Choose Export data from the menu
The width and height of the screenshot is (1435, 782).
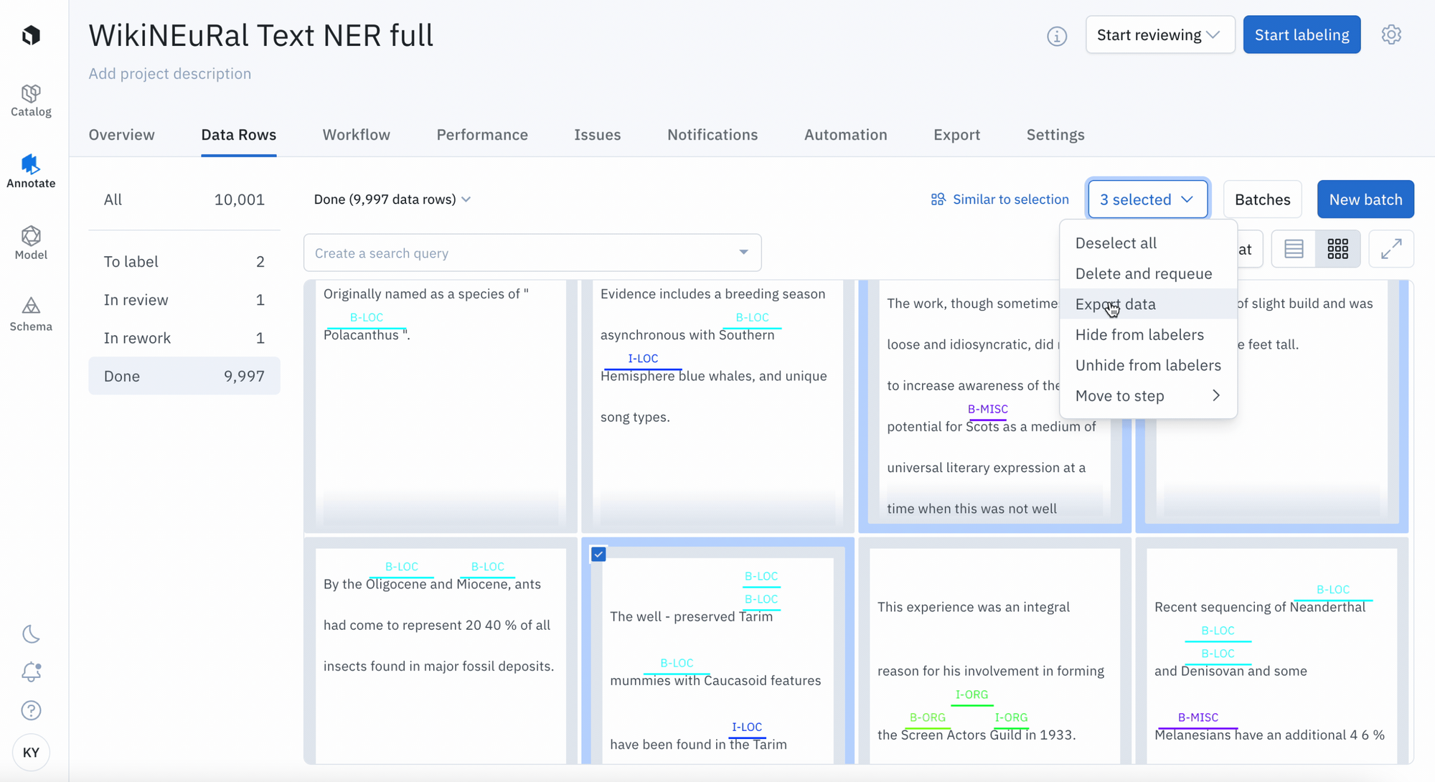pos(1116,304)
